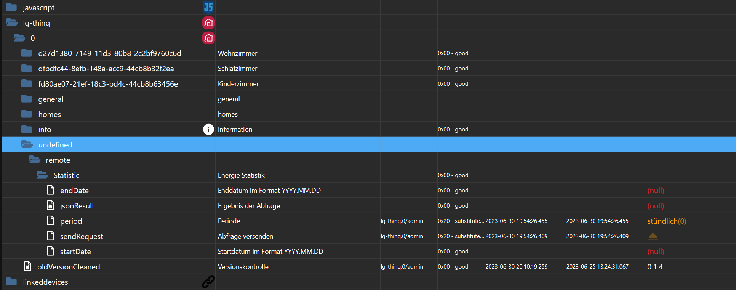The height and width of the screenshot is (290, 736).
Task: Click 0x00 - good quality in Wohnzimmer row
Action: 453,53
